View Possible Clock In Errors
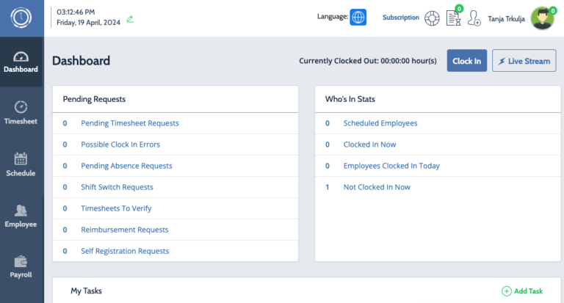Image resolution: width=564 pixels, height=303 pixels. (120, 145)
